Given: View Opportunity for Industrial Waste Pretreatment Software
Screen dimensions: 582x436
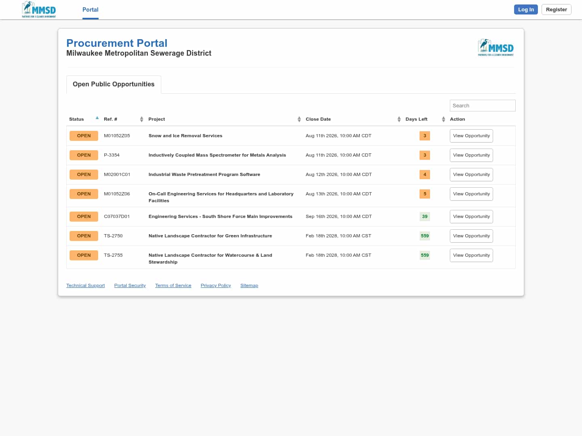Looking at the screenshot, I should [x=471, y=175].
